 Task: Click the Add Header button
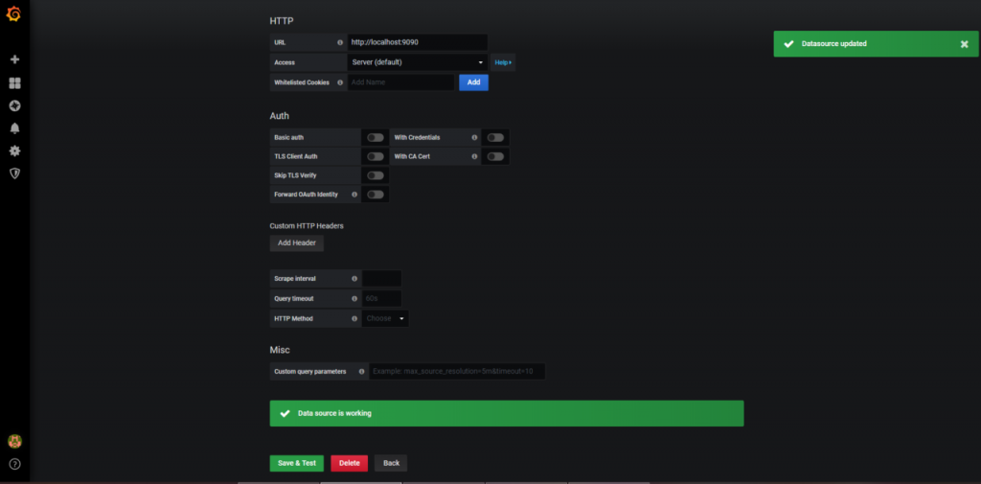click(x=297, y=242)
